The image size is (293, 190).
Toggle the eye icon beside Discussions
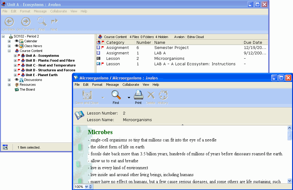point(17,80)
